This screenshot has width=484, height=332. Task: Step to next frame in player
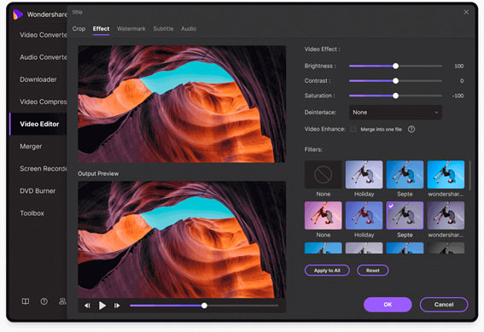tap(117, 306)
